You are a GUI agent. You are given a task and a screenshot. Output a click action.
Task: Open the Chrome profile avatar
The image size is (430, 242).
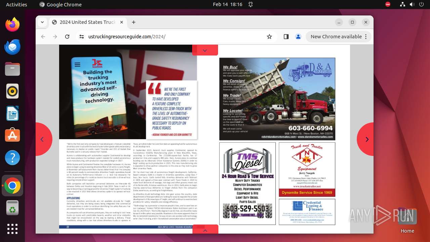[298, 37]
